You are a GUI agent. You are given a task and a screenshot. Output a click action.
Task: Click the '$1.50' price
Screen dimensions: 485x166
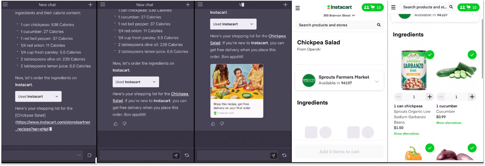pos(399,128)
